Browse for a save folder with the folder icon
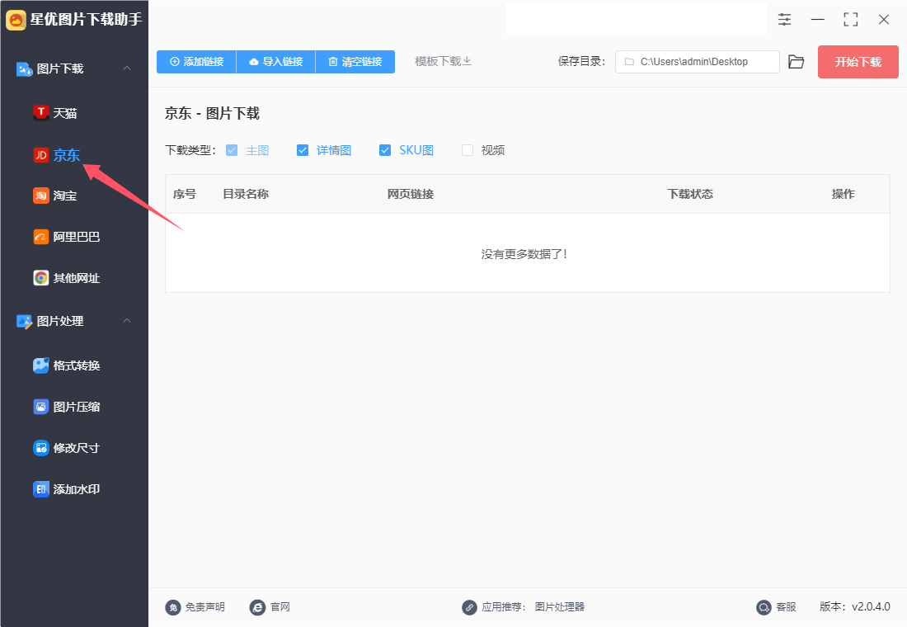 [x=797, y=62]
